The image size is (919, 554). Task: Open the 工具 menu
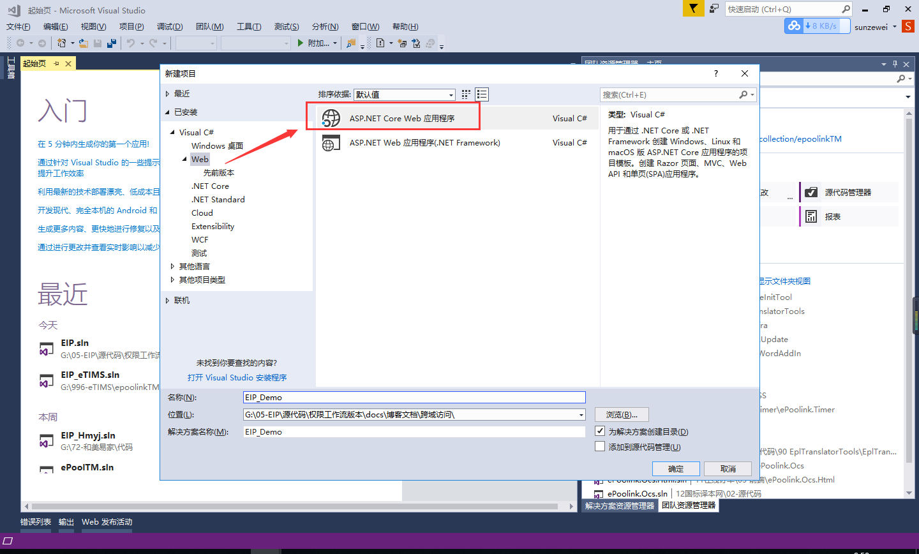249,26
